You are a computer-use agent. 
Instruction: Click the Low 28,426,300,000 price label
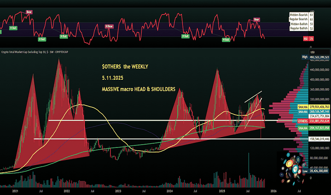316,171
